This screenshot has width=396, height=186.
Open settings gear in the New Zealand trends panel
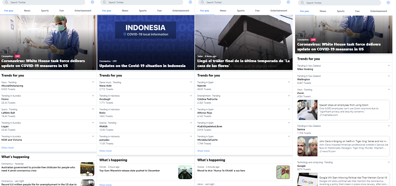[388, 3]
